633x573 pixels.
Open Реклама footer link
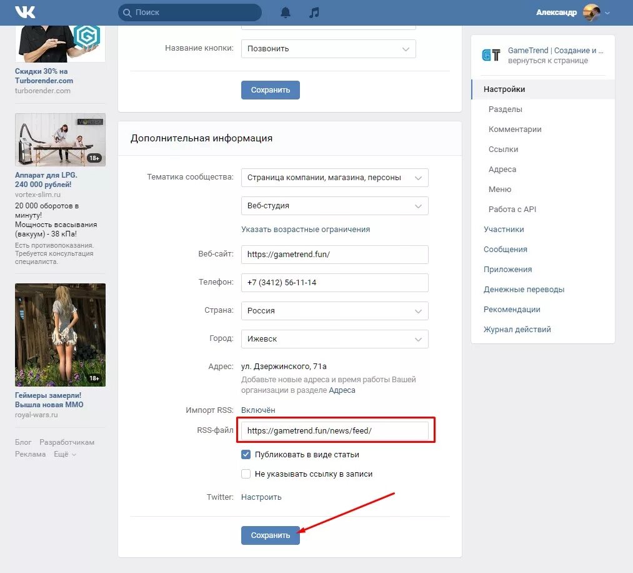click(30, 454)
